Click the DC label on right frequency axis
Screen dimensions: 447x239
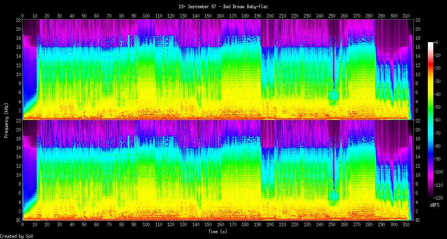(x=417, y=220)
